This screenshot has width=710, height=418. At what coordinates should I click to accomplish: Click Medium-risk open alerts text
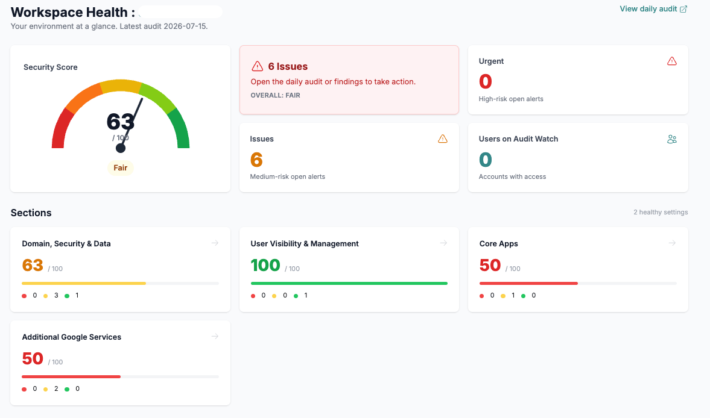point(288,176)
